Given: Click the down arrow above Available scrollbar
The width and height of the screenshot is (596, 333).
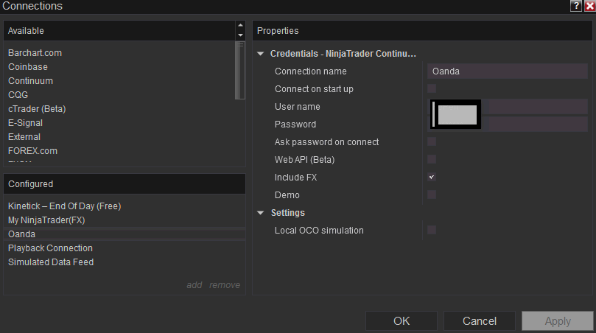Looking at the screenshot, I should tap(240, 35).
